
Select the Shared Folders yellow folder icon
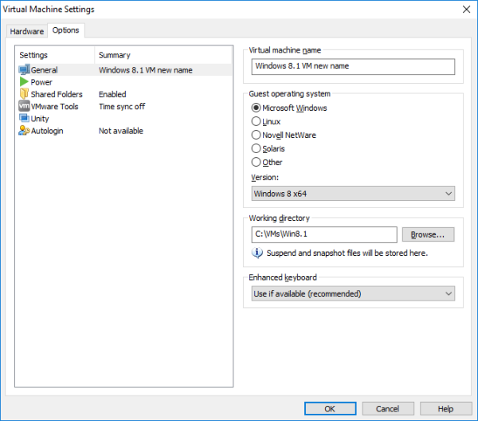coord(24,93)
